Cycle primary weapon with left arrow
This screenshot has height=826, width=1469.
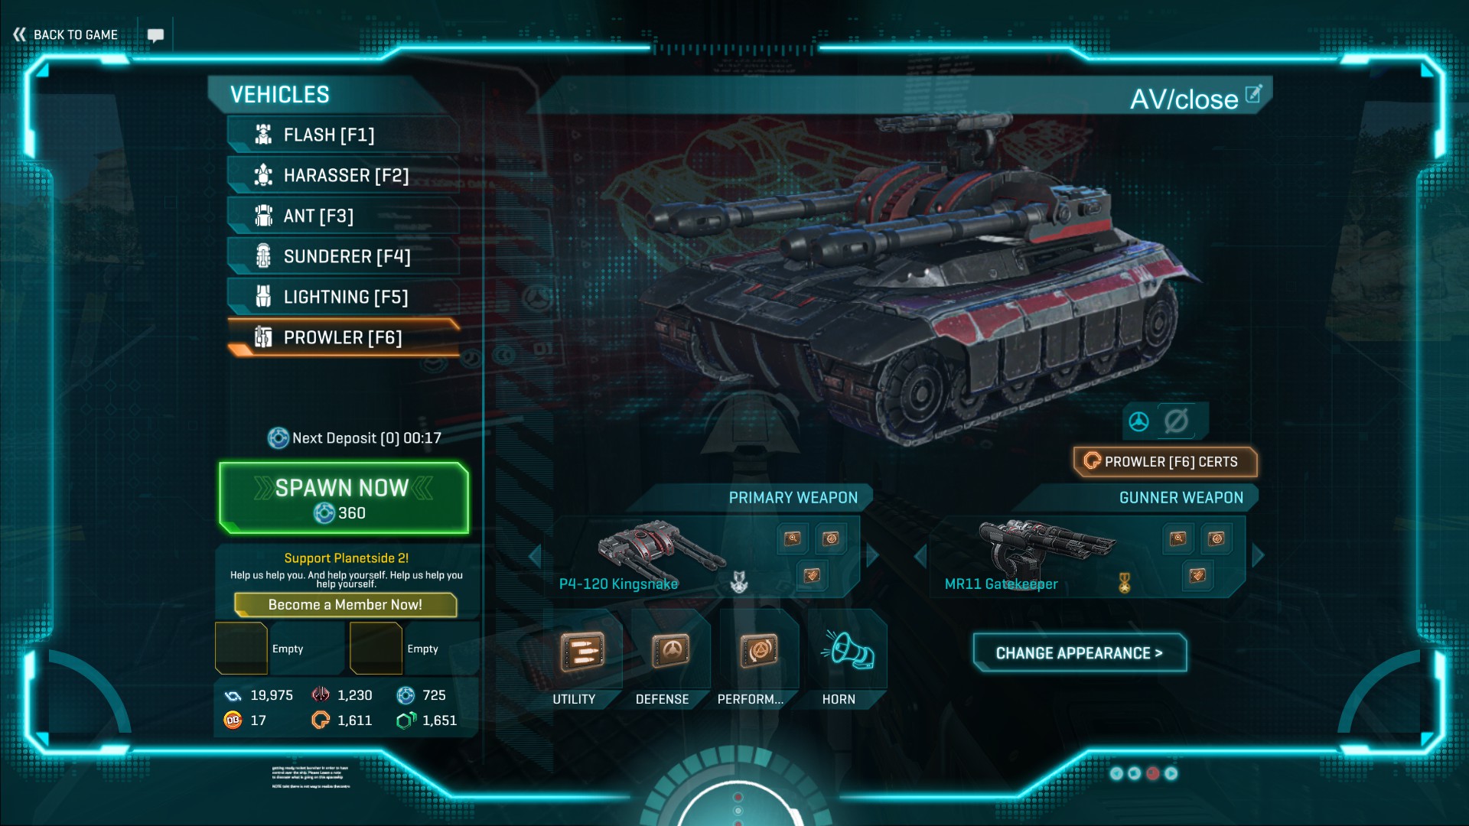tap(535, 556)
